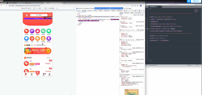Open DevTools settings gear
This screenshot has height=95, width=202.
coord(139,11)
